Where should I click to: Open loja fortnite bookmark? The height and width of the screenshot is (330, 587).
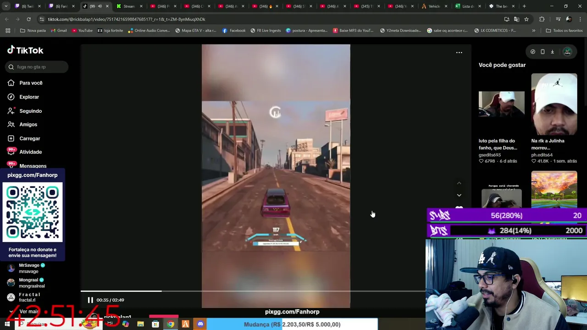point(110,31)
